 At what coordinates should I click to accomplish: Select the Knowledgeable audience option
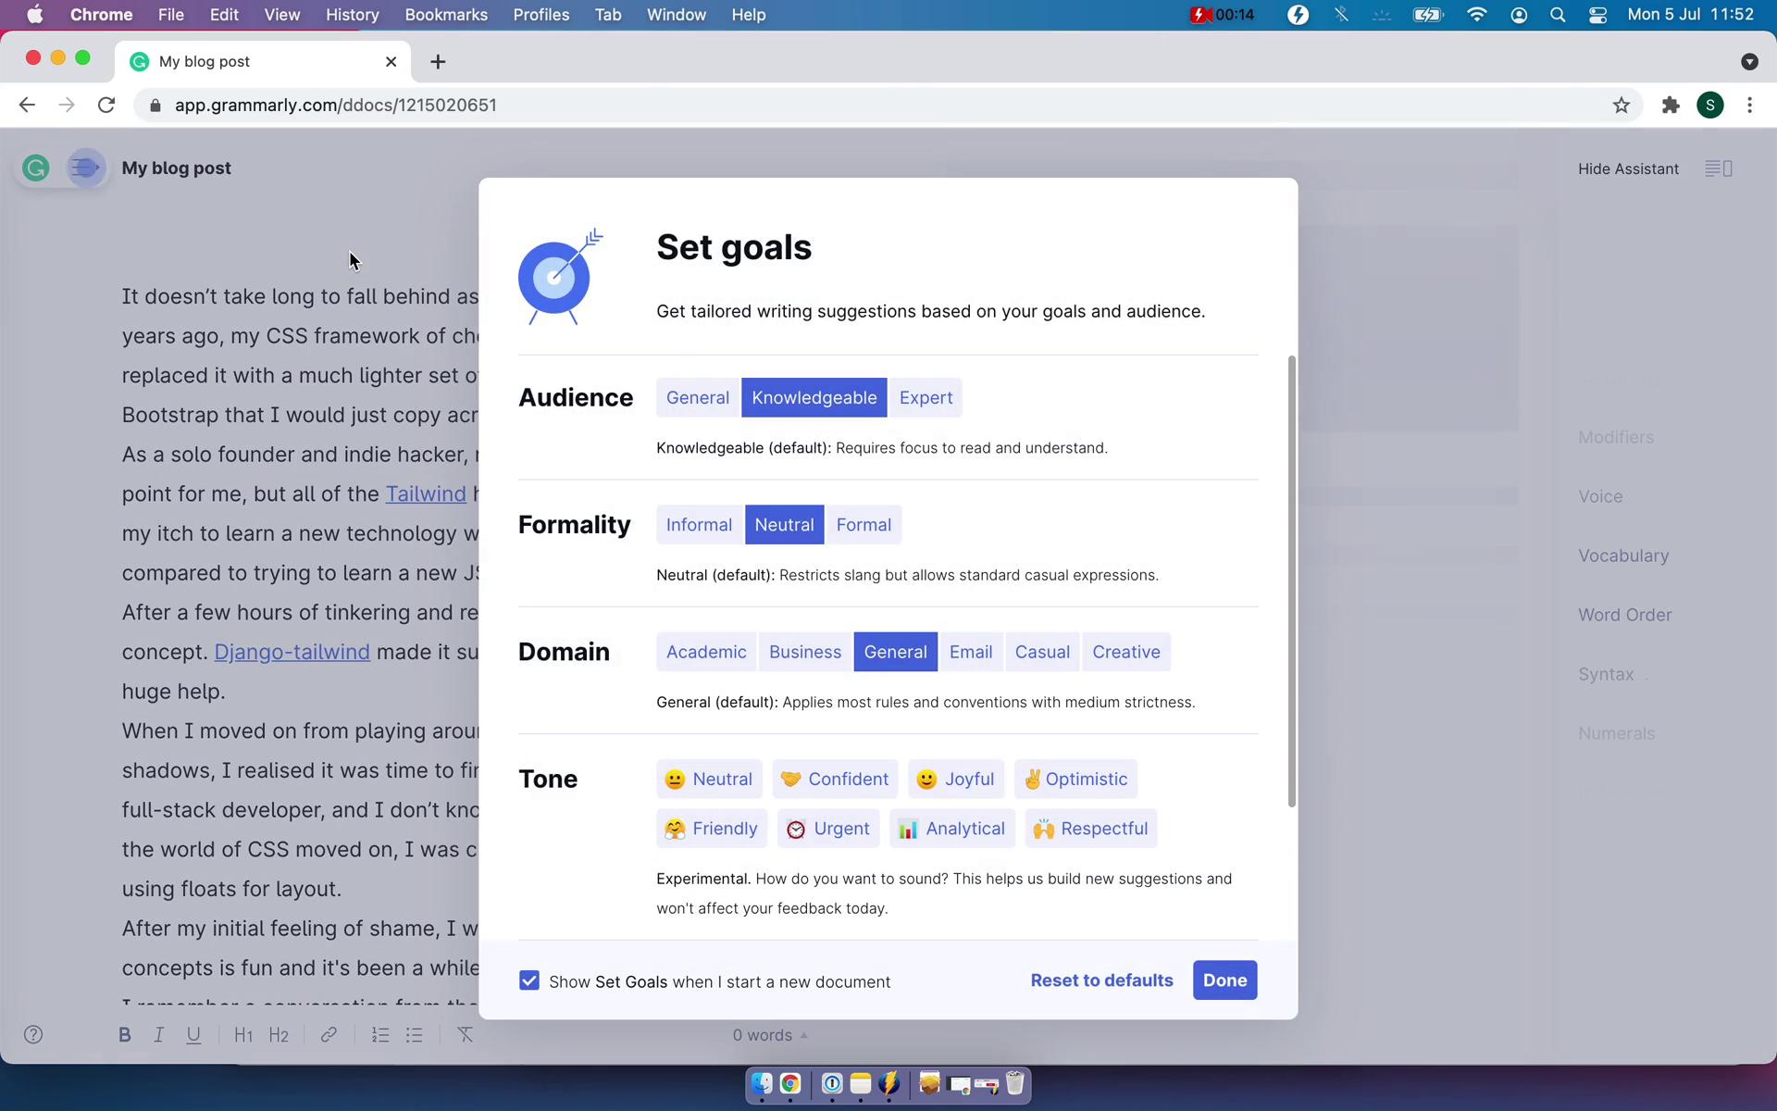[x=814, y=398]
